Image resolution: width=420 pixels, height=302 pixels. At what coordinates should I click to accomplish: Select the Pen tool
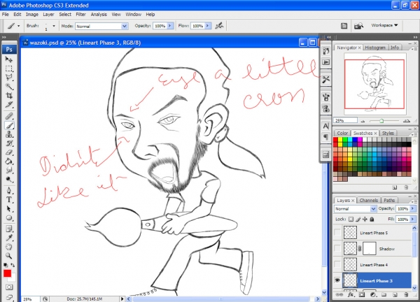tap(9, 190)
